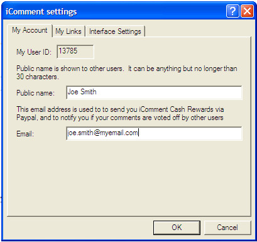Click the question-mark Help button in title bar

(x=232, y=11)
